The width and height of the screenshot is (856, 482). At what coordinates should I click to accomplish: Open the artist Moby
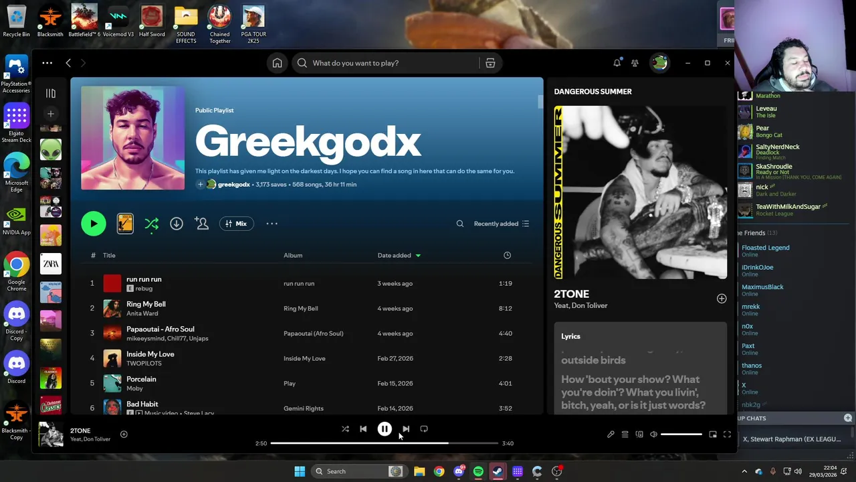(x=134, y=388)
